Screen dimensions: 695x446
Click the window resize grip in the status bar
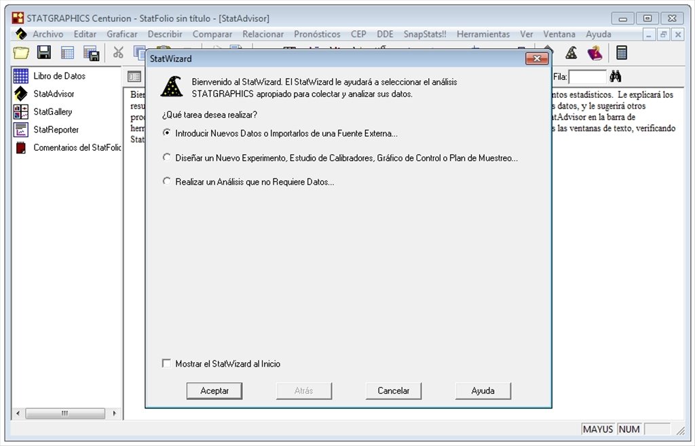pyautogui.click(x=680, y=430)
